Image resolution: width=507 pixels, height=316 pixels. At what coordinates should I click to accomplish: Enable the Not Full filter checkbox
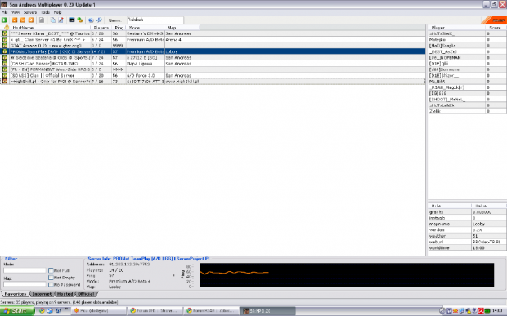pyautogui.click(x=51, y=270)
